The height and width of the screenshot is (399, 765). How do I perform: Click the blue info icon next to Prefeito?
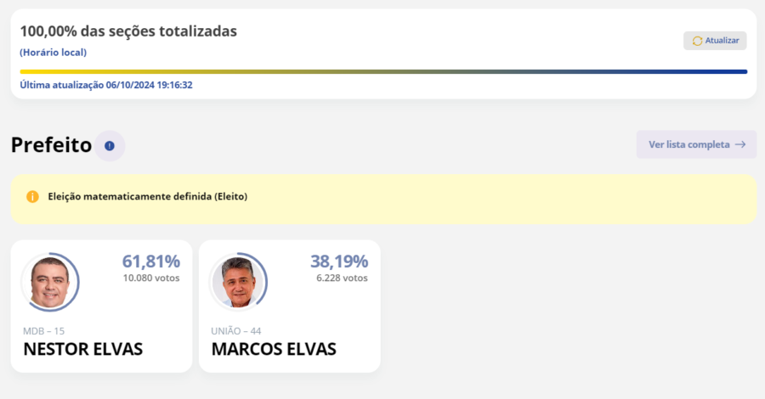[110, 146]
